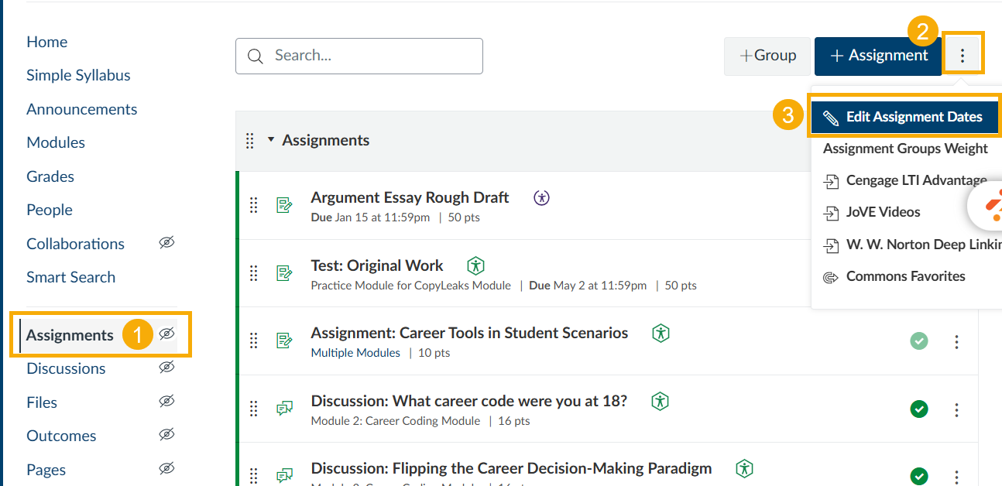Viewport: 1002px width, 486px height.
Task: Select W. W. Norton Deep Linking item
Action: (924, 245)
